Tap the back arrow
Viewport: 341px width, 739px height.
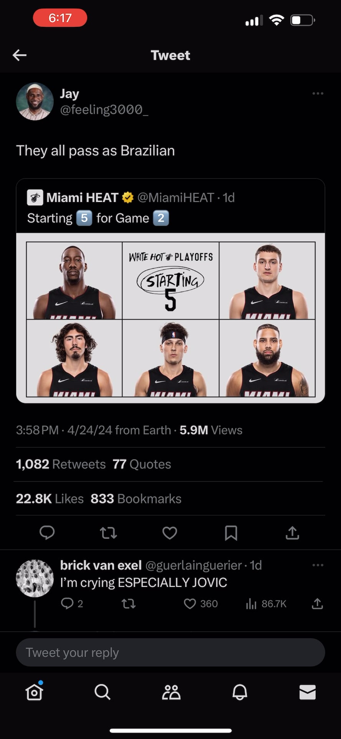tap(20, 55)
